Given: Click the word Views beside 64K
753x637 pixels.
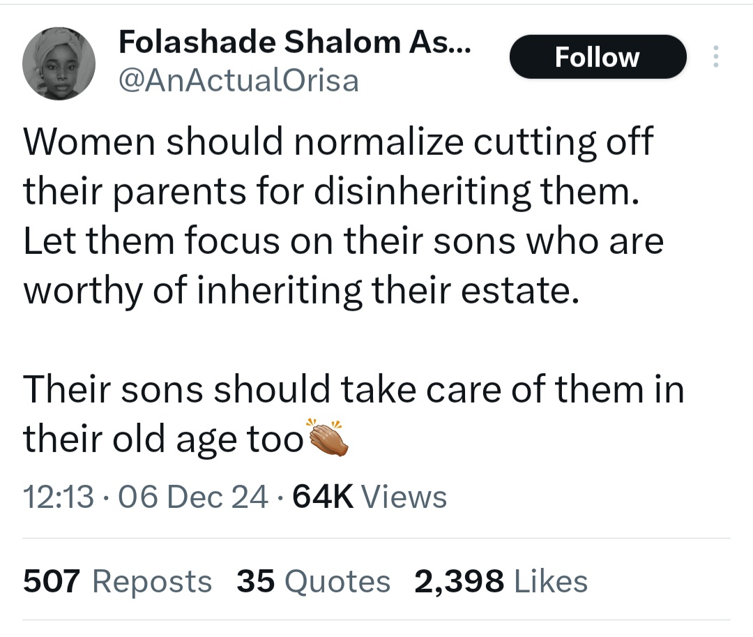Looking at the screenshot, I should click(x=404, y=497).
